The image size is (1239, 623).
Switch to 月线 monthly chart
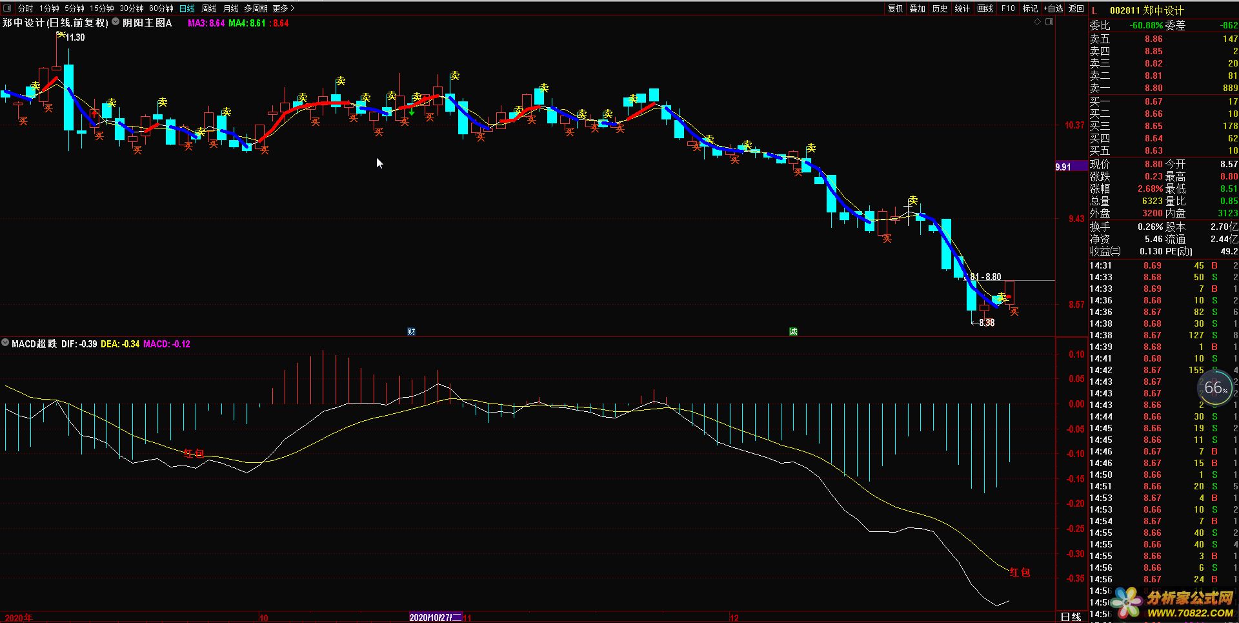230,8
